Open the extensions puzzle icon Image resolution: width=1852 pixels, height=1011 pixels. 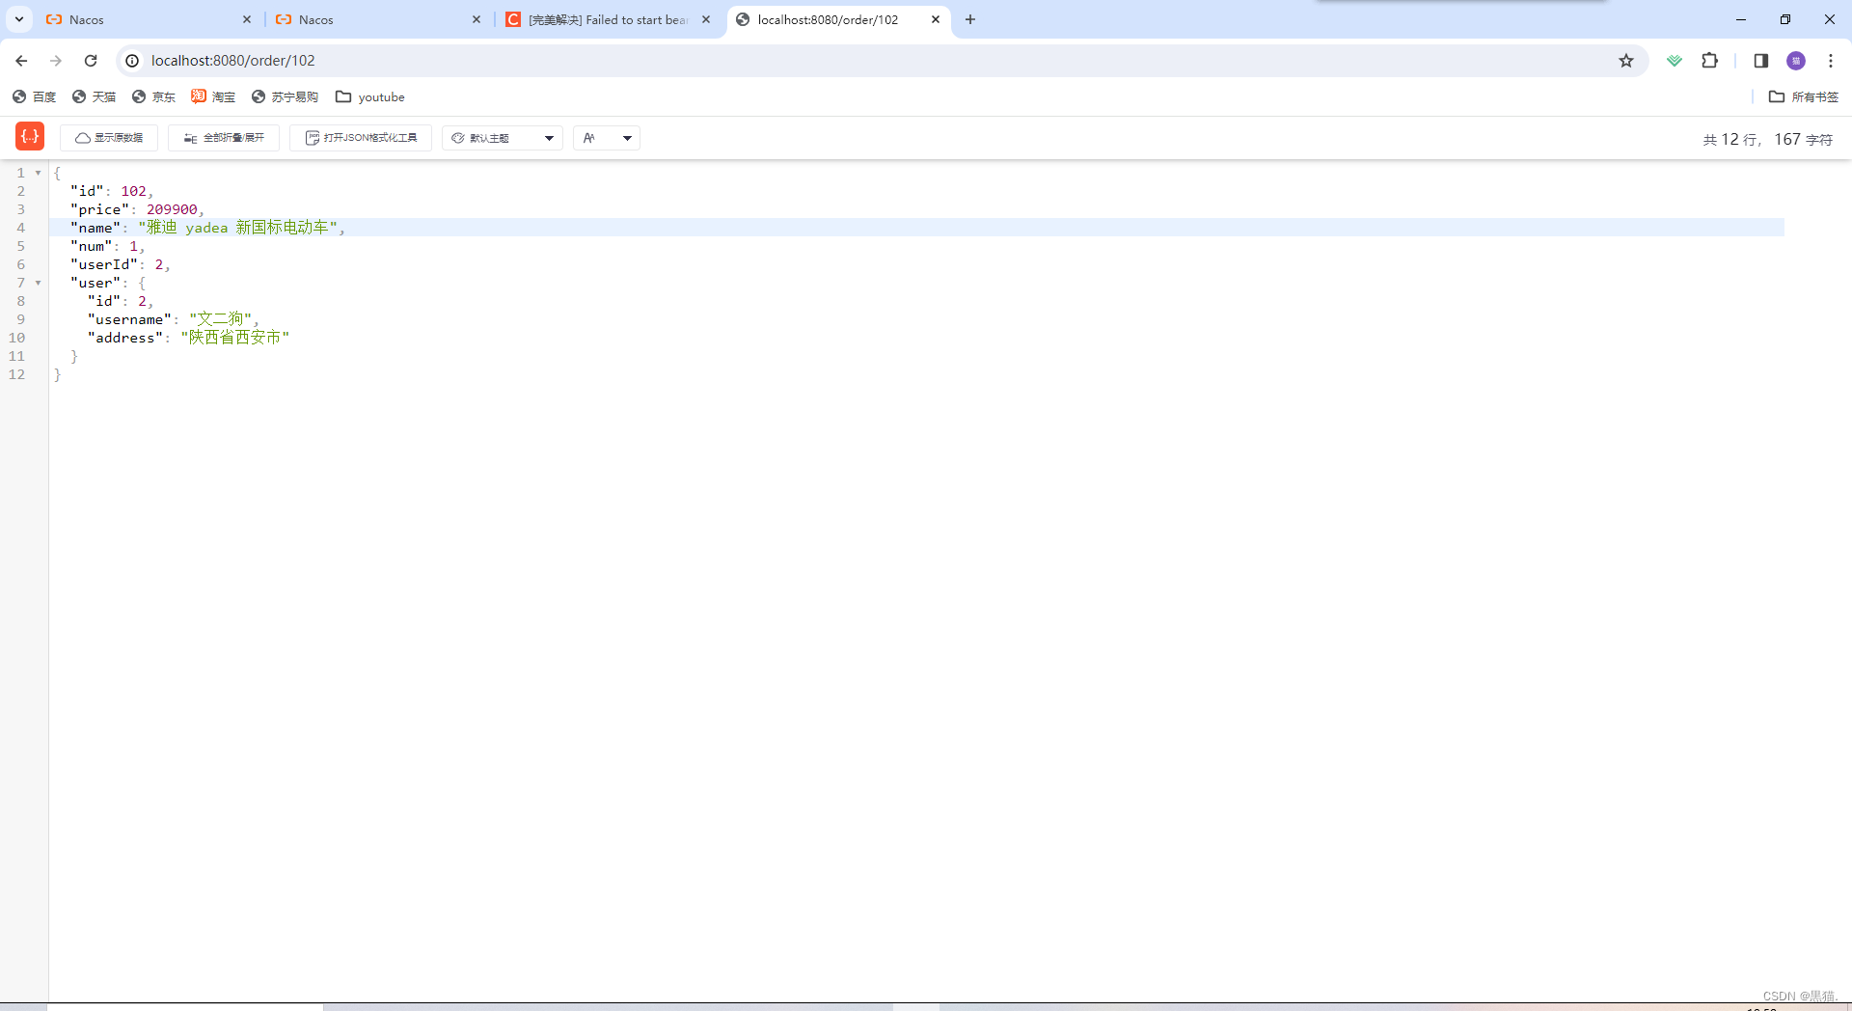(x=1709, y=61)
